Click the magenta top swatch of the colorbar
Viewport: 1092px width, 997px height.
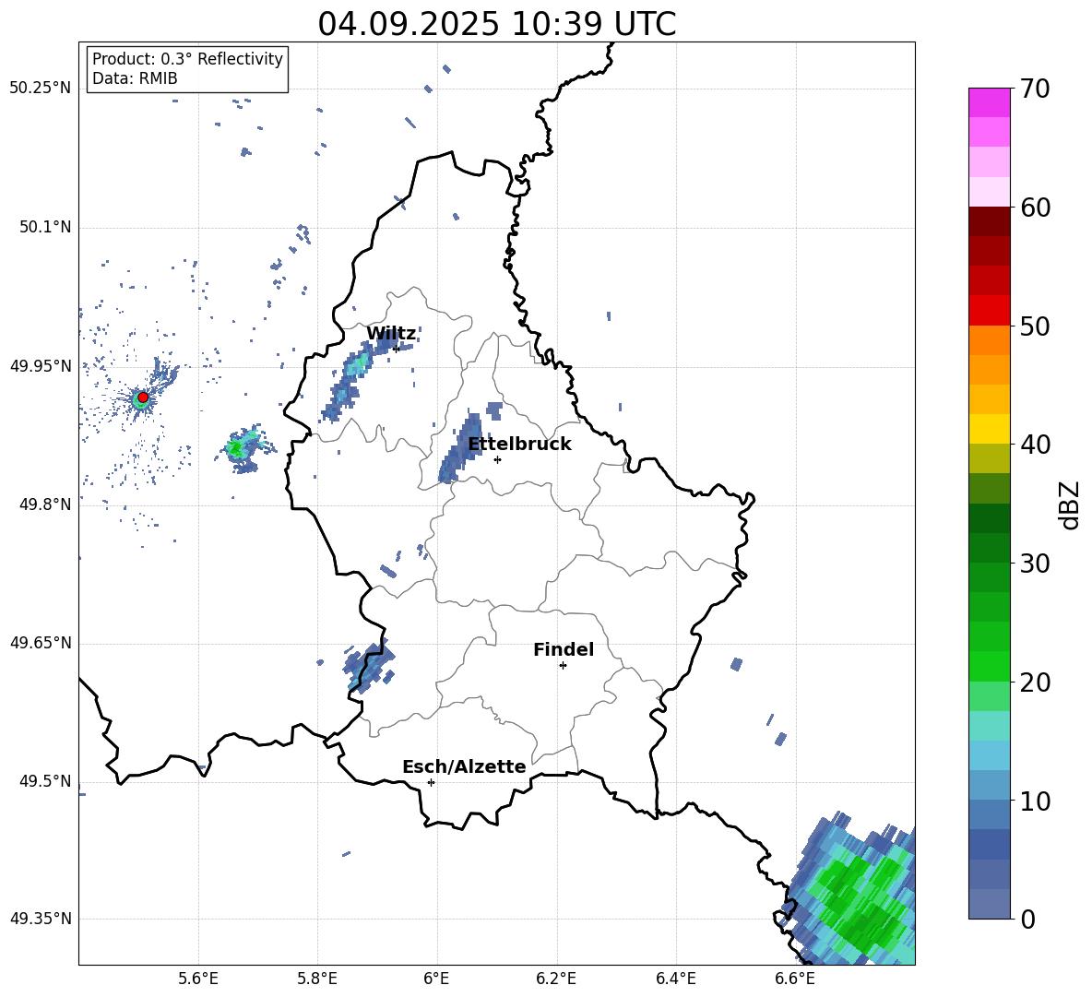tap(989, 103)
